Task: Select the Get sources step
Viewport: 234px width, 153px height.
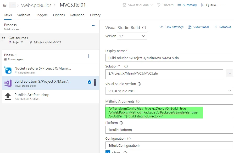Action: (x=49, y=40)
